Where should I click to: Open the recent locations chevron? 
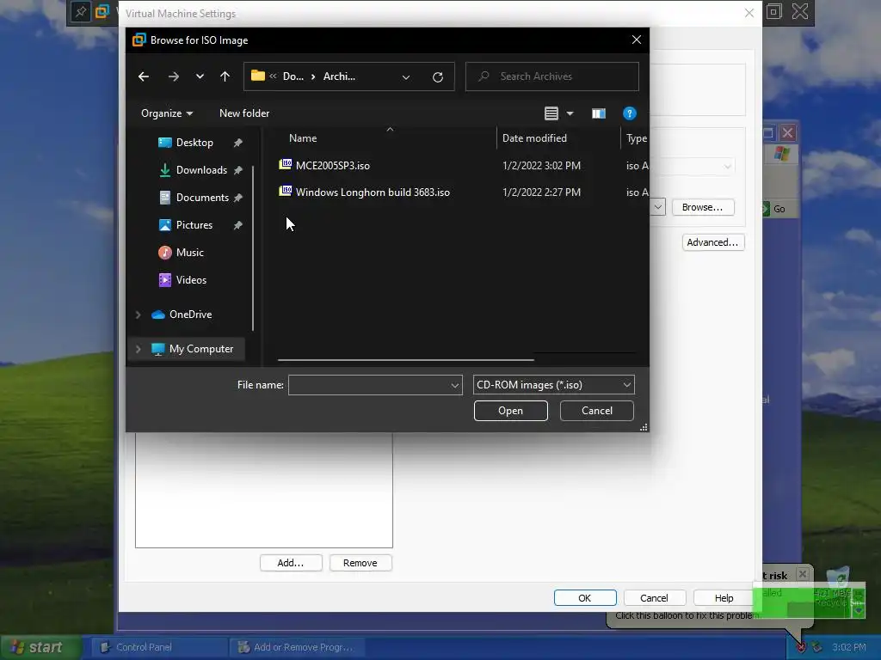tap(200, 76)
